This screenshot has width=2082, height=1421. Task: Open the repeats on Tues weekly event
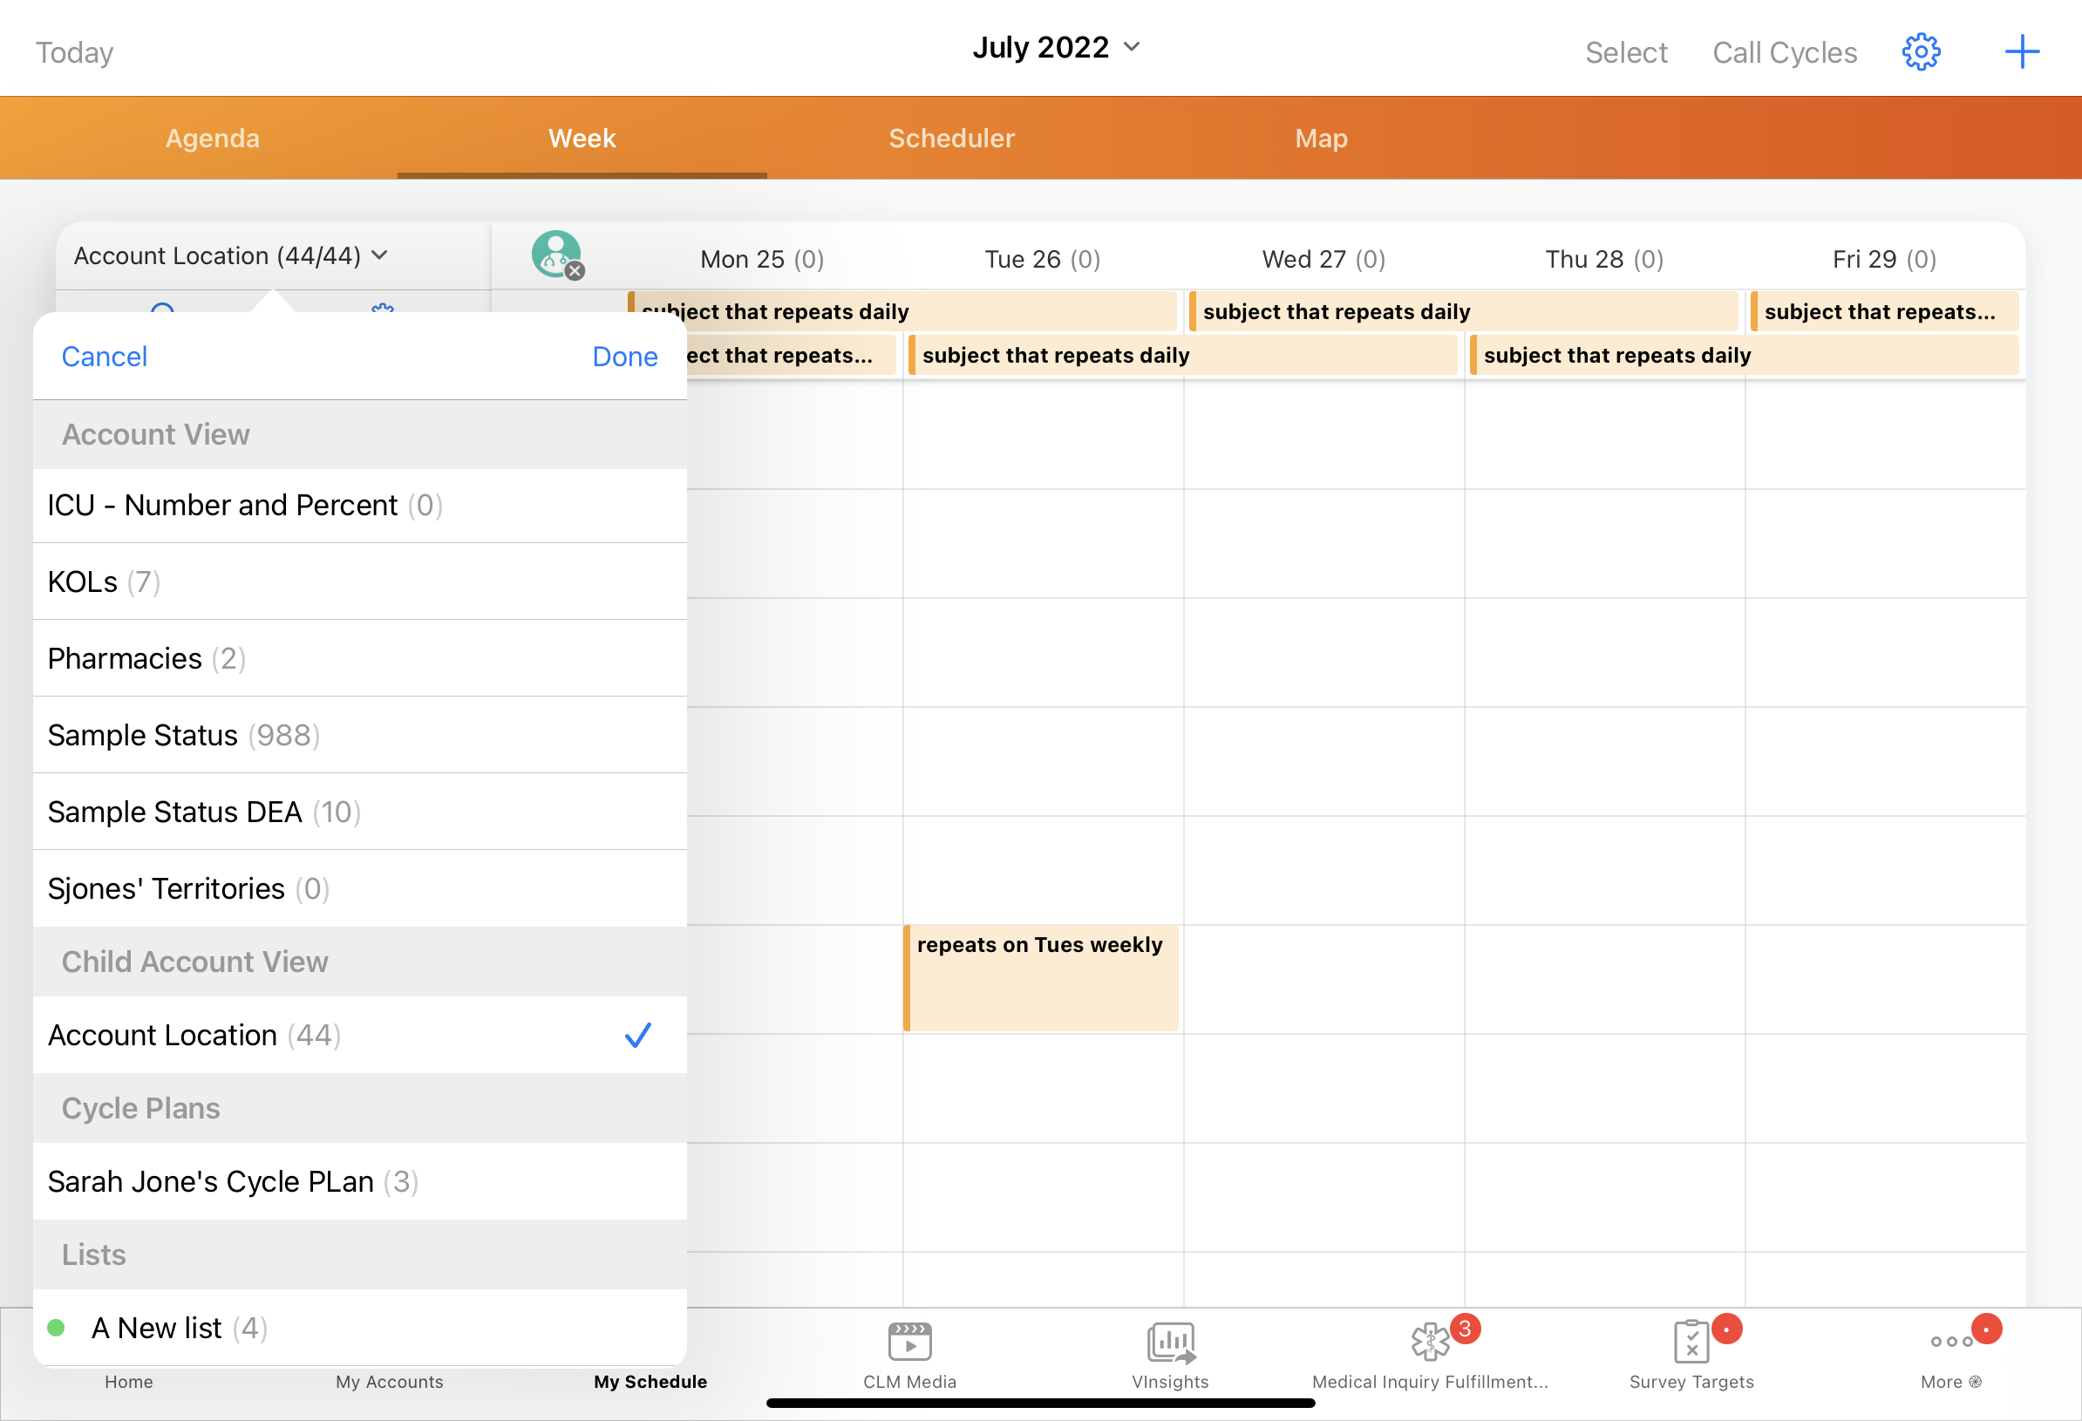[1040, 977]
